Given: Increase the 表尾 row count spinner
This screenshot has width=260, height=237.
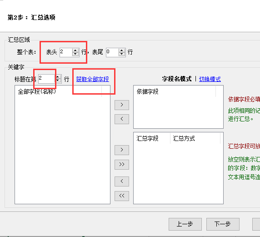Looking at the screenshot, I should click(x=122, y=50).
